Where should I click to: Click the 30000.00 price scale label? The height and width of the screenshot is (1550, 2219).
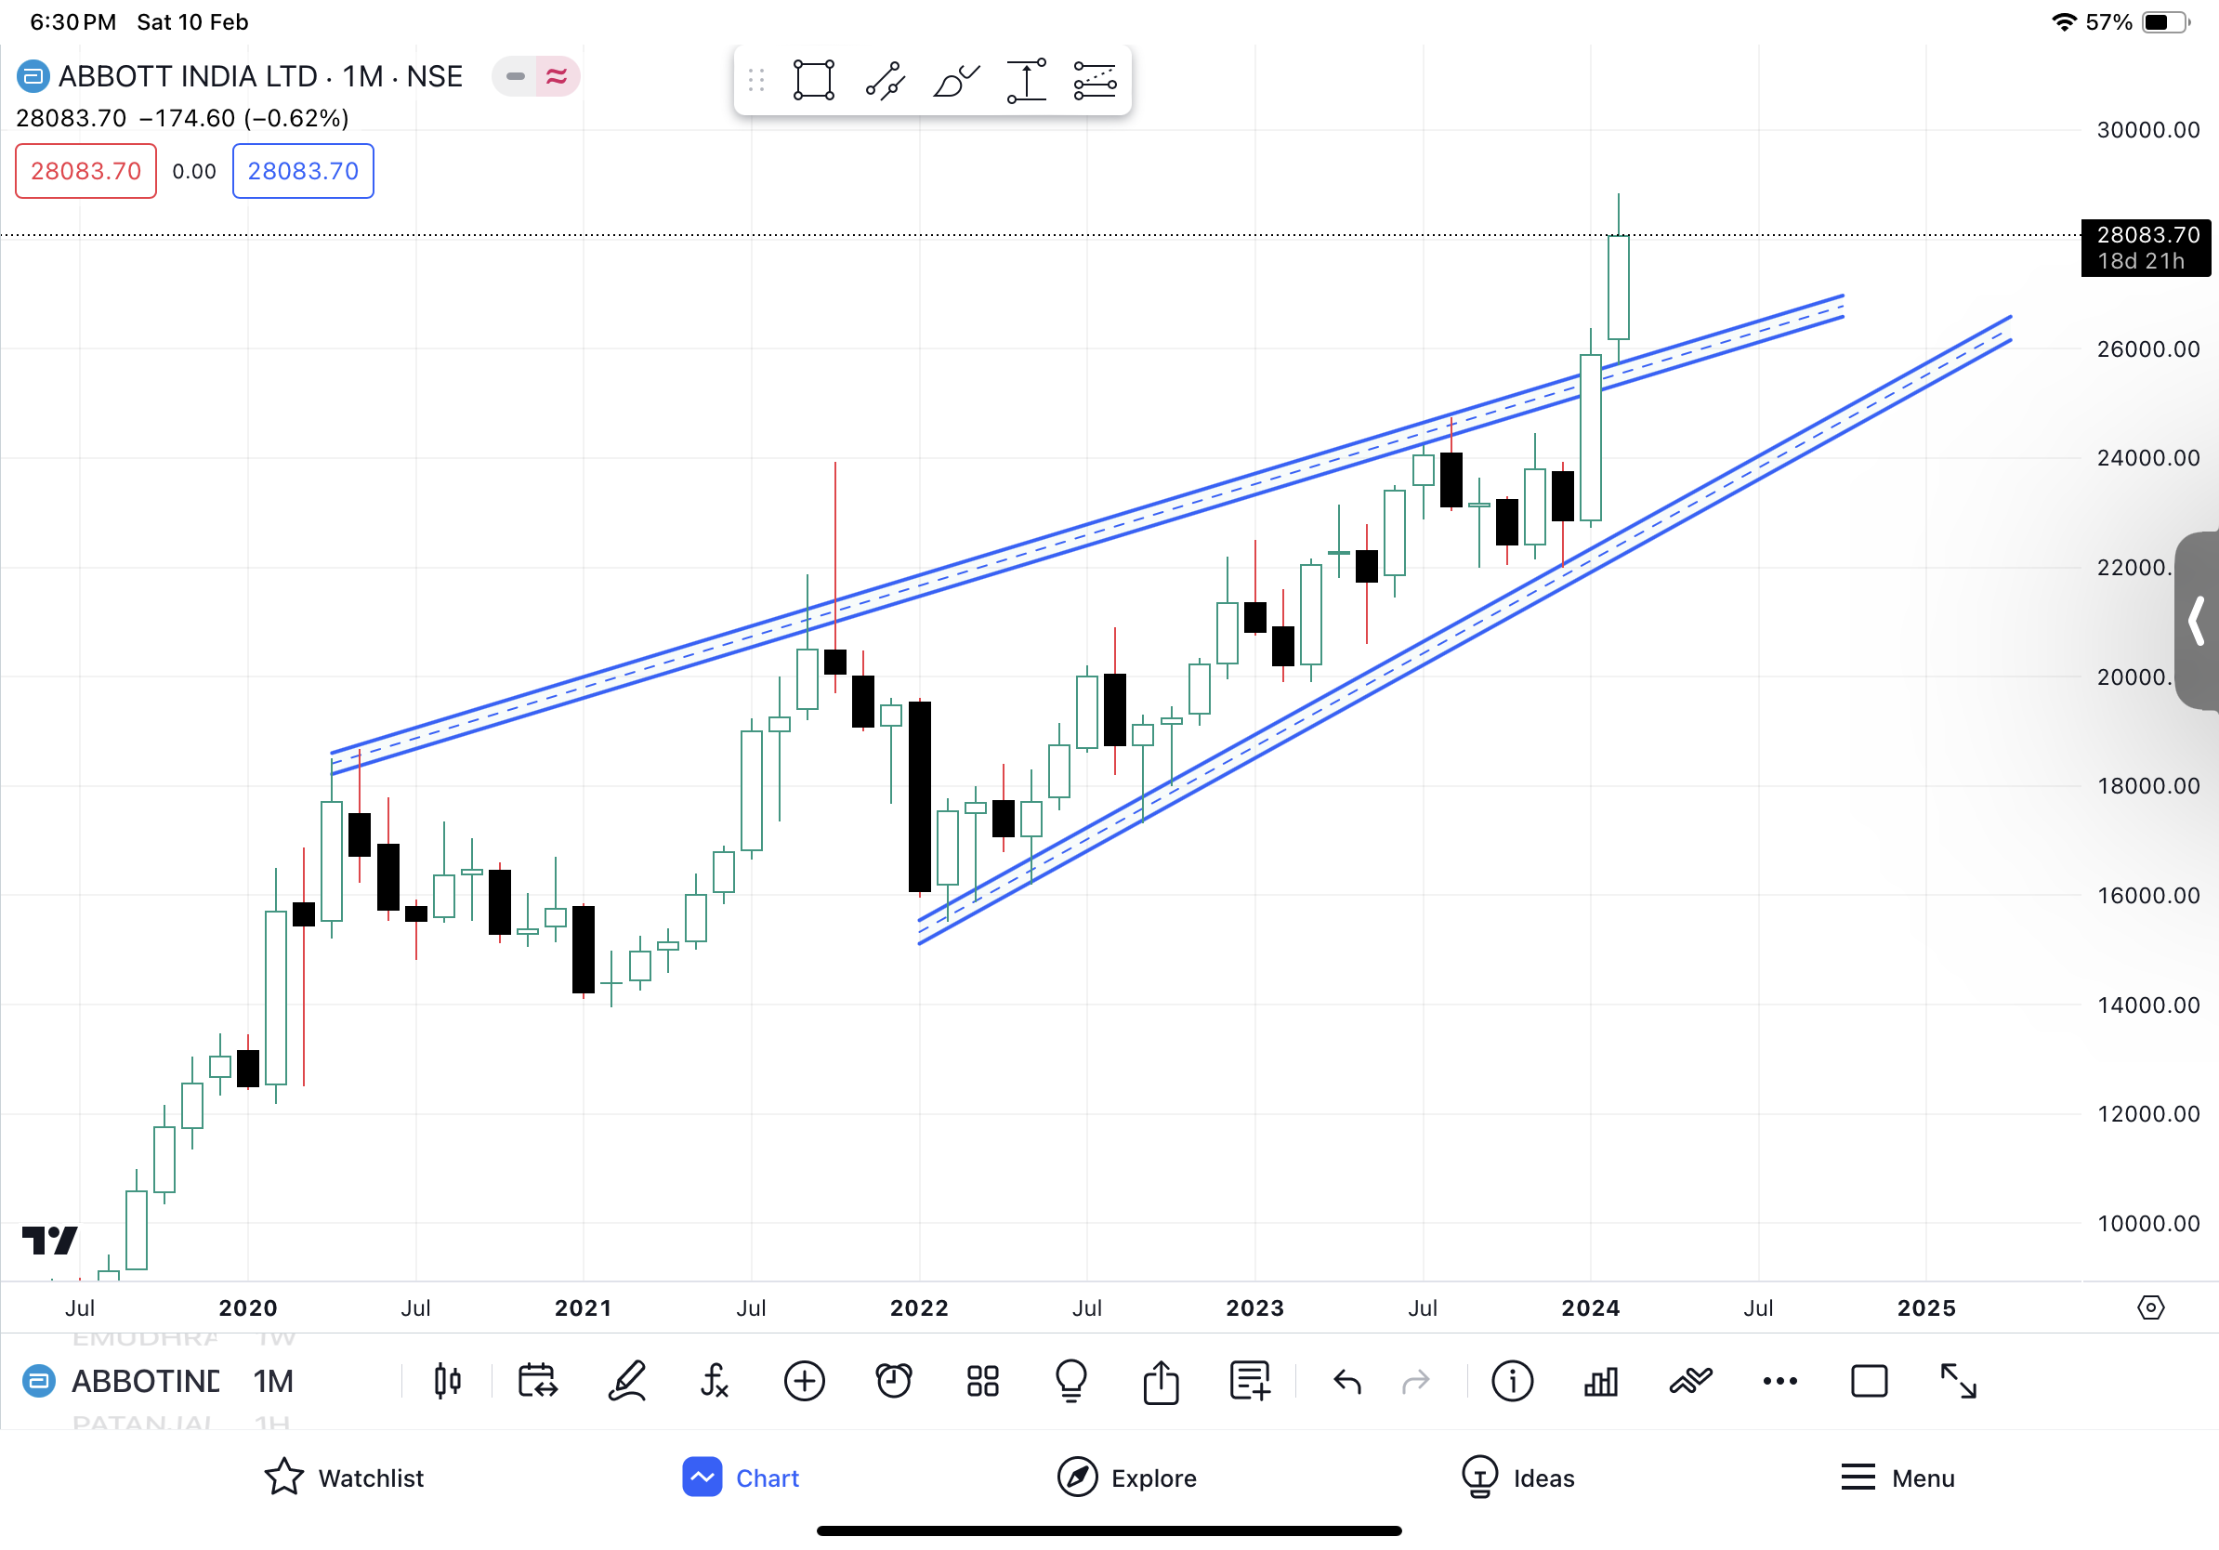click(2147, 129)
